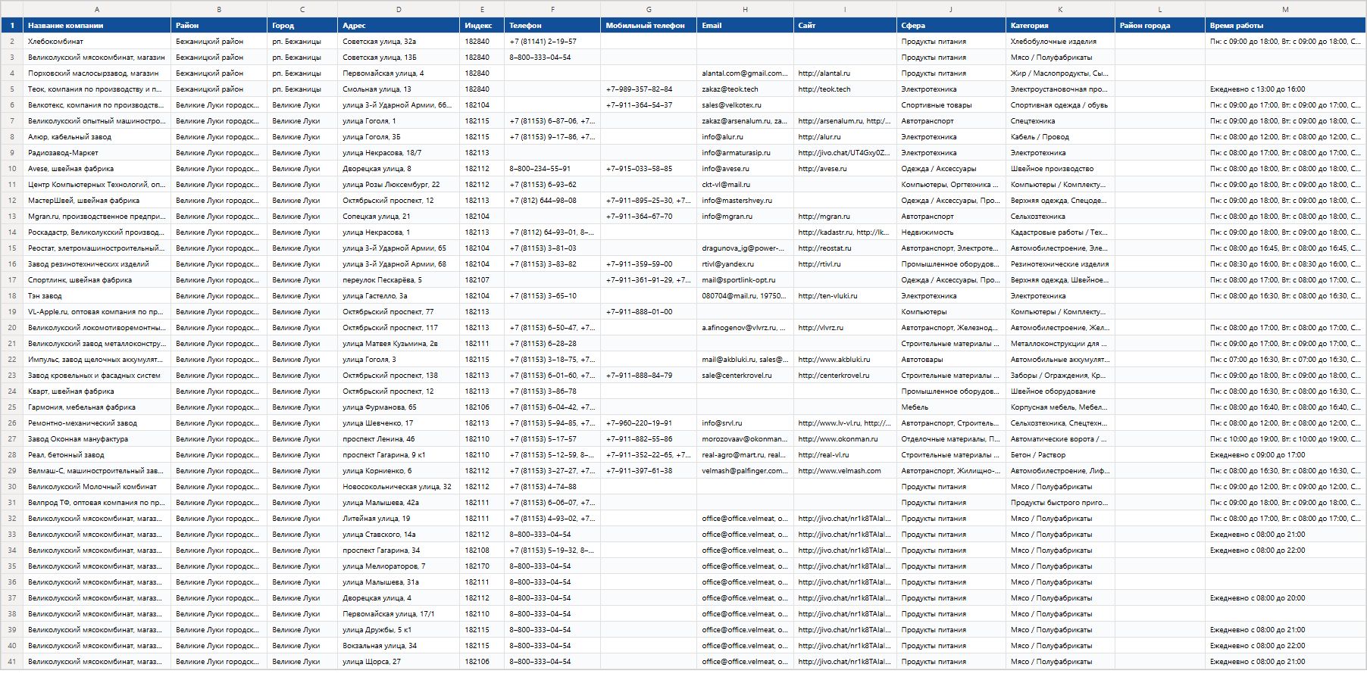The height and width of the screenshot is (683, 1367).
Task: Select the 'Советская улица, 32а' address cell
Action: coord(399,42)
